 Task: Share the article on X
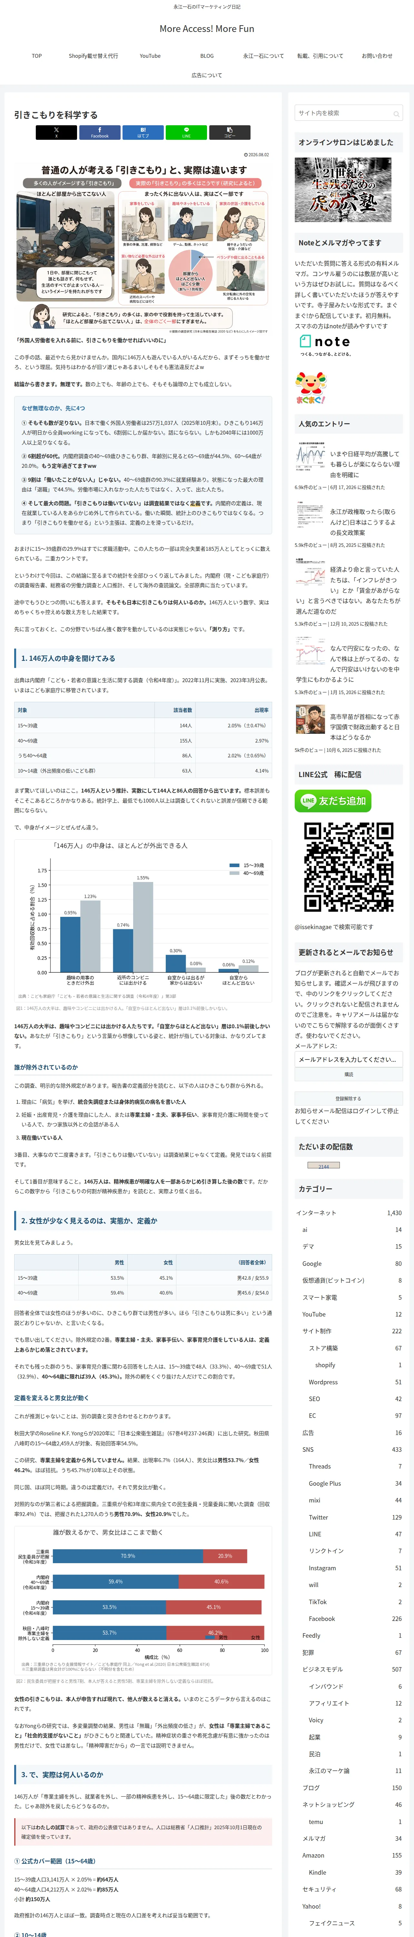[56, 132]
